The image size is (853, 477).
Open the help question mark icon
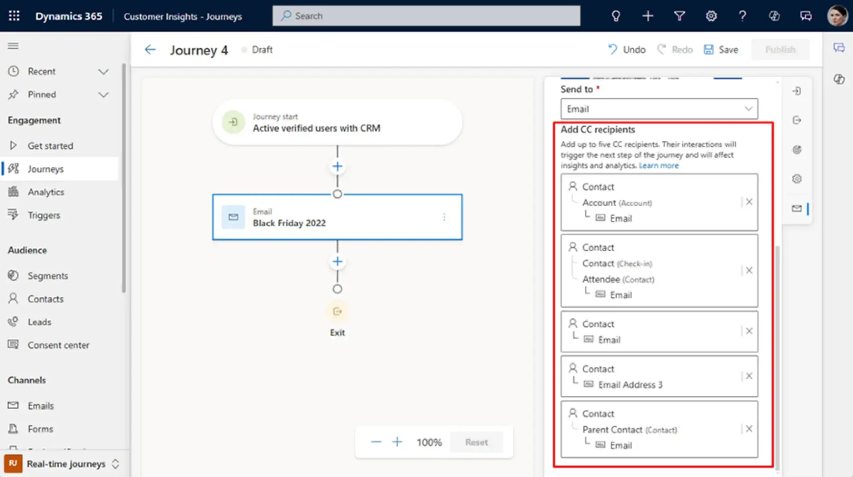[x=743, y=16]
